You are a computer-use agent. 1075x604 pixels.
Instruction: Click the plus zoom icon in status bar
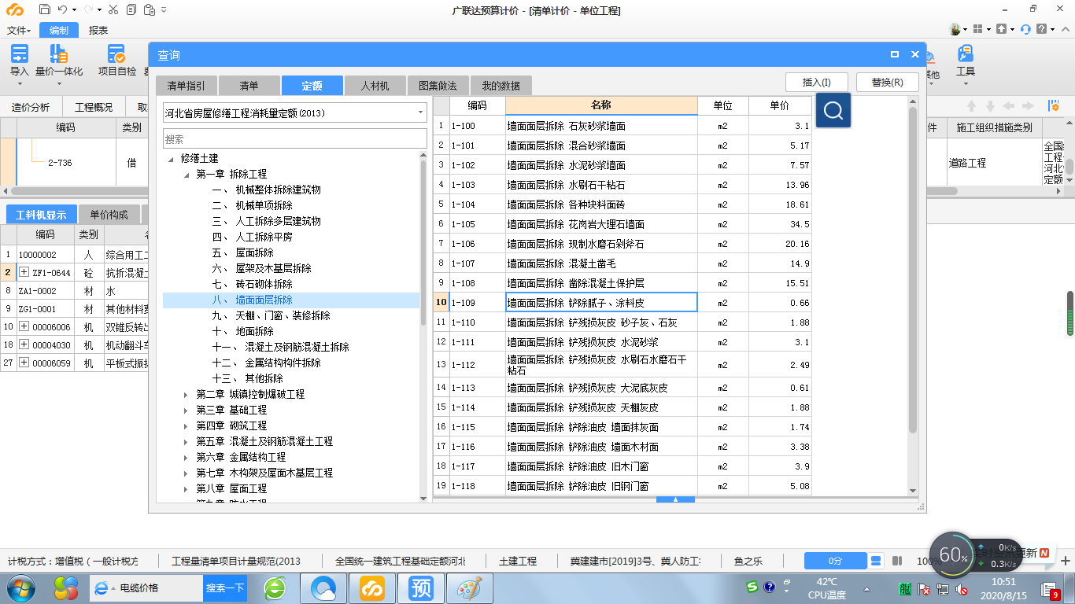pyautogui.click(x=1066, y=561)
